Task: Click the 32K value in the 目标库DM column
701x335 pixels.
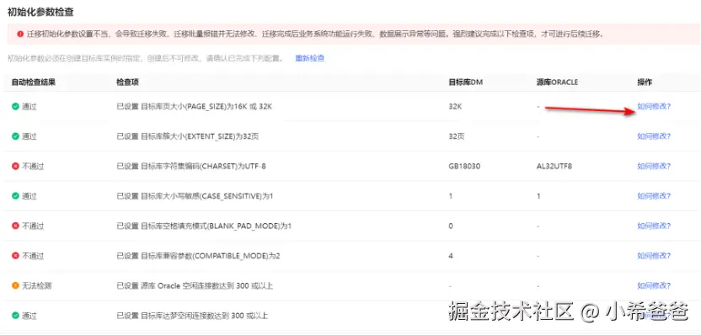Action: pos(455,107)
